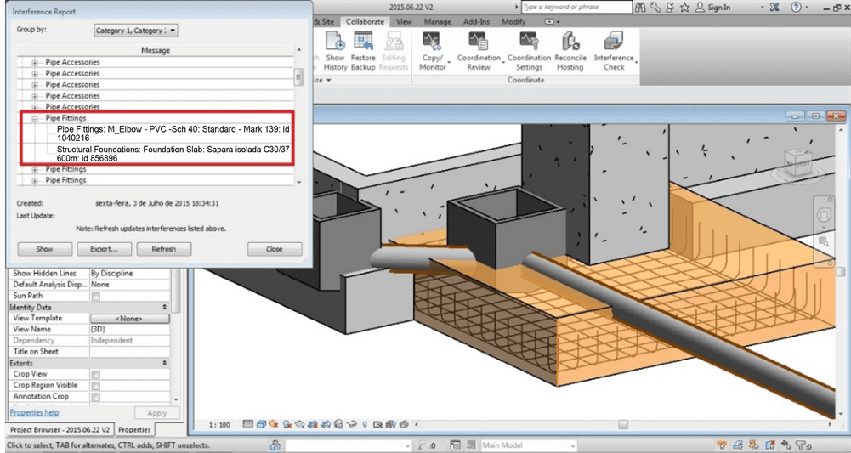The height and width of the screenshot is (453, 851).
Task: Toggle Select Links status bar icon
Action: (722, 445)
